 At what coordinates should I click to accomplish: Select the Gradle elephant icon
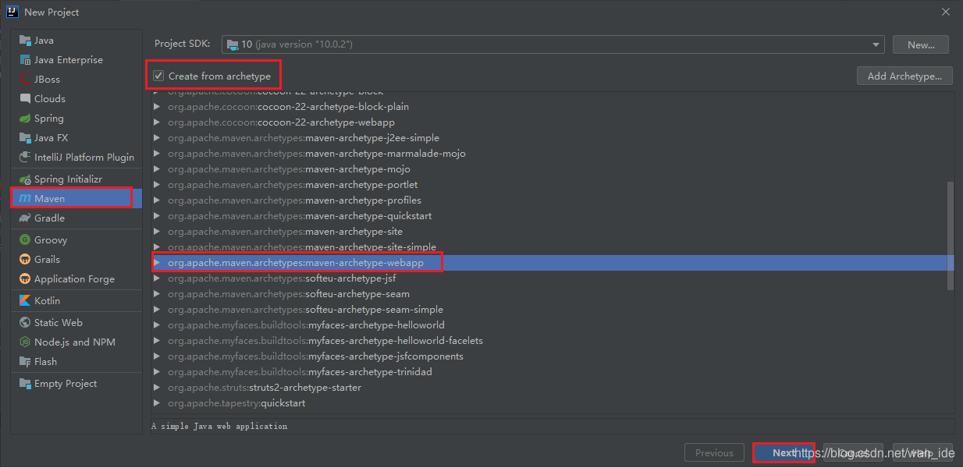pyautogui.click(x=25, y=218)
